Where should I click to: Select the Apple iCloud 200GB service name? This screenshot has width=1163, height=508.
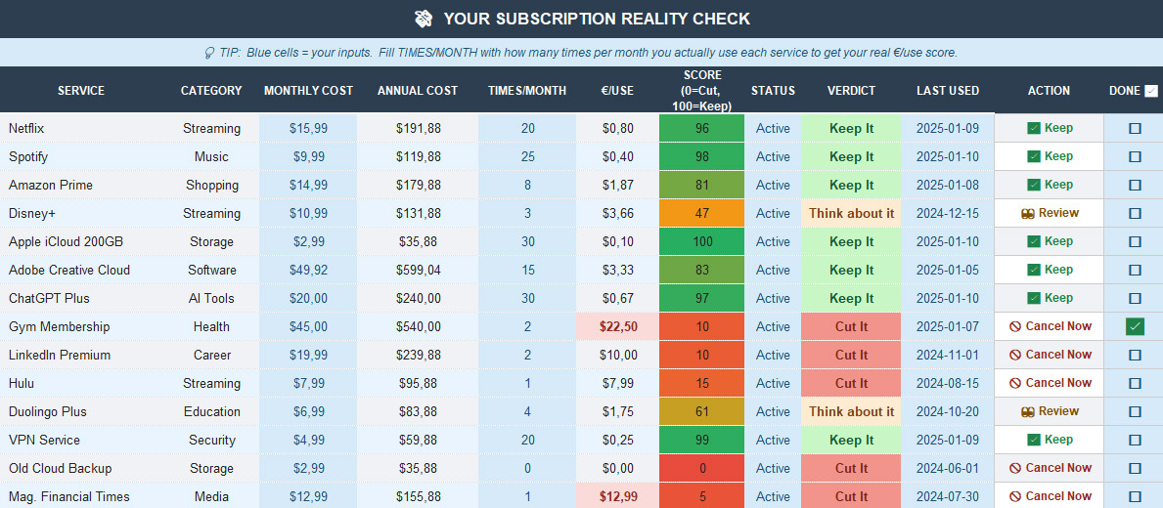(81, 241)
